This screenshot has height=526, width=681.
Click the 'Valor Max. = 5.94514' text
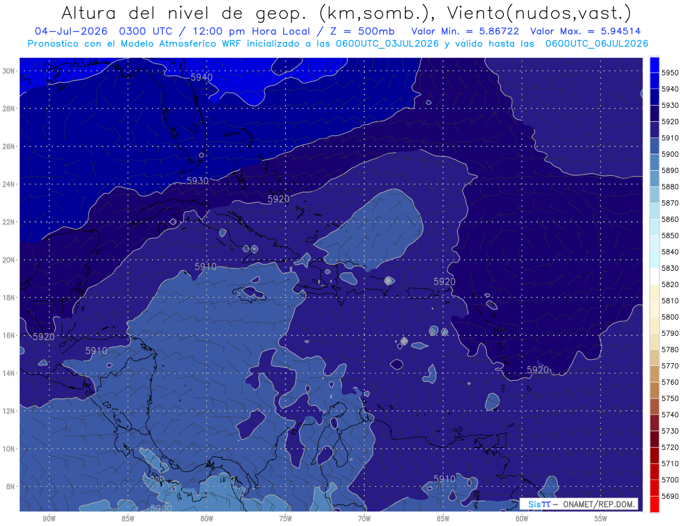[586, 31]
